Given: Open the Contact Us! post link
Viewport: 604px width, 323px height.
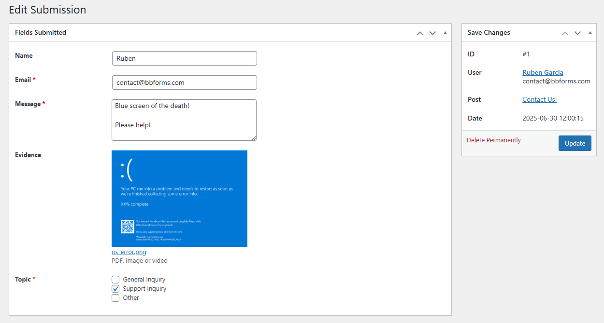Looking at the screenshot, I should [x=539, y=99].
